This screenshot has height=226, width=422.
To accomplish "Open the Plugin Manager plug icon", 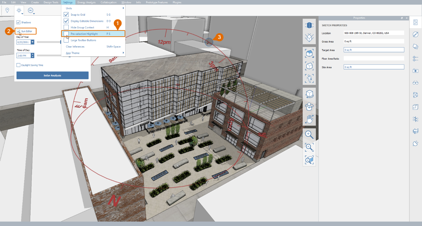I will point(416,143).
